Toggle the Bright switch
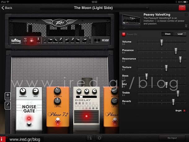The image size is (189, 142). (184, 110)
